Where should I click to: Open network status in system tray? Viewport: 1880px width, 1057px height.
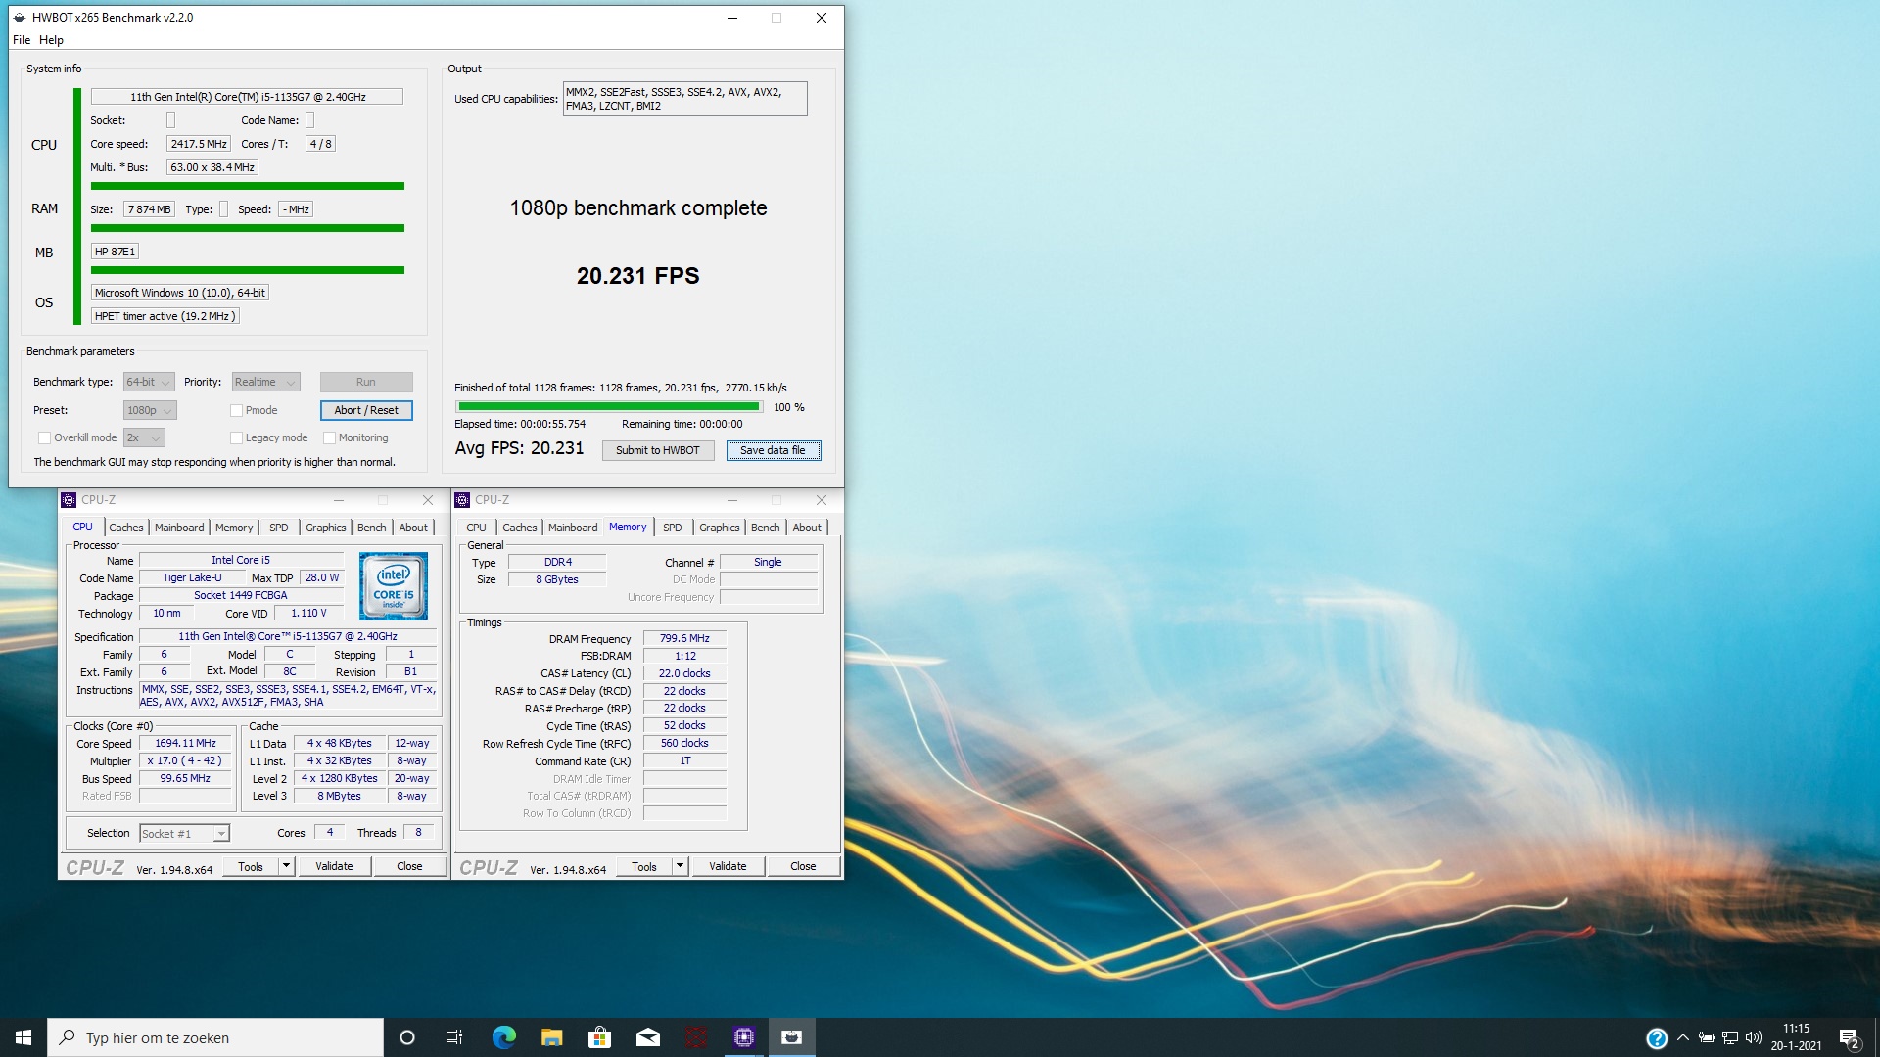point(1730,1037)
